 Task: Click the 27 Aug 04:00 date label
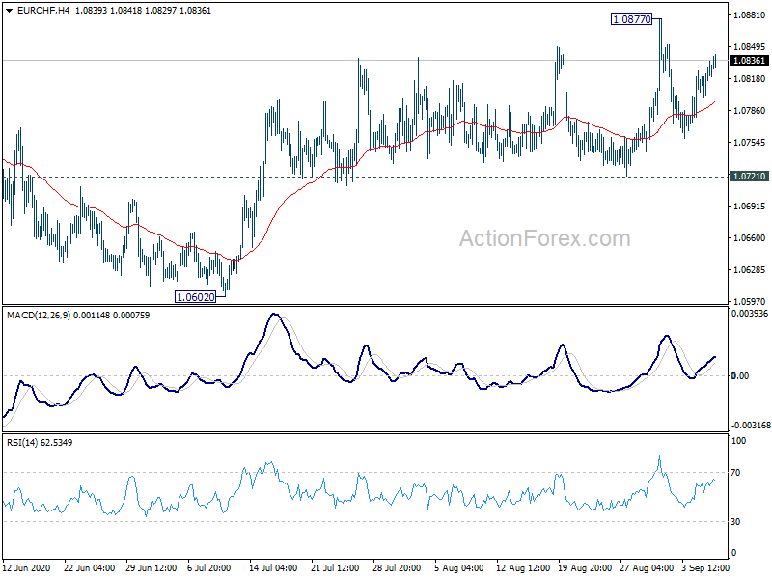646,567
